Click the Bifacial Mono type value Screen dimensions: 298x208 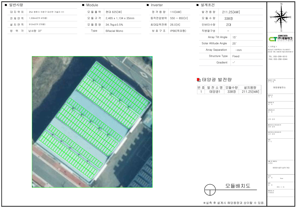pos(114,31)
